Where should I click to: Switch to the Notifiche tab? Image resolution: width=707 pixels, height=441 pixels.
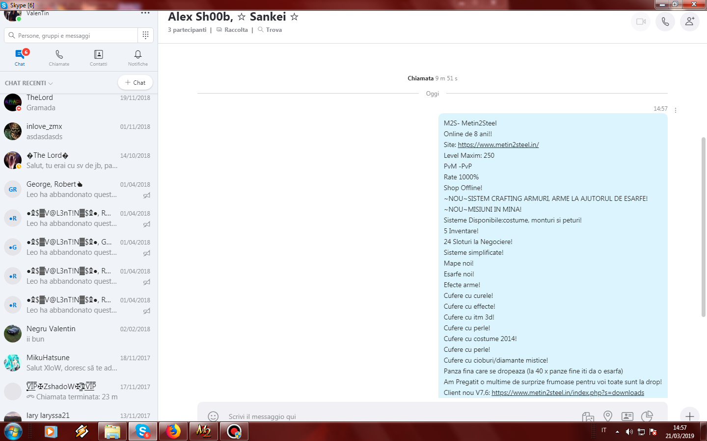tap(138, 58)
